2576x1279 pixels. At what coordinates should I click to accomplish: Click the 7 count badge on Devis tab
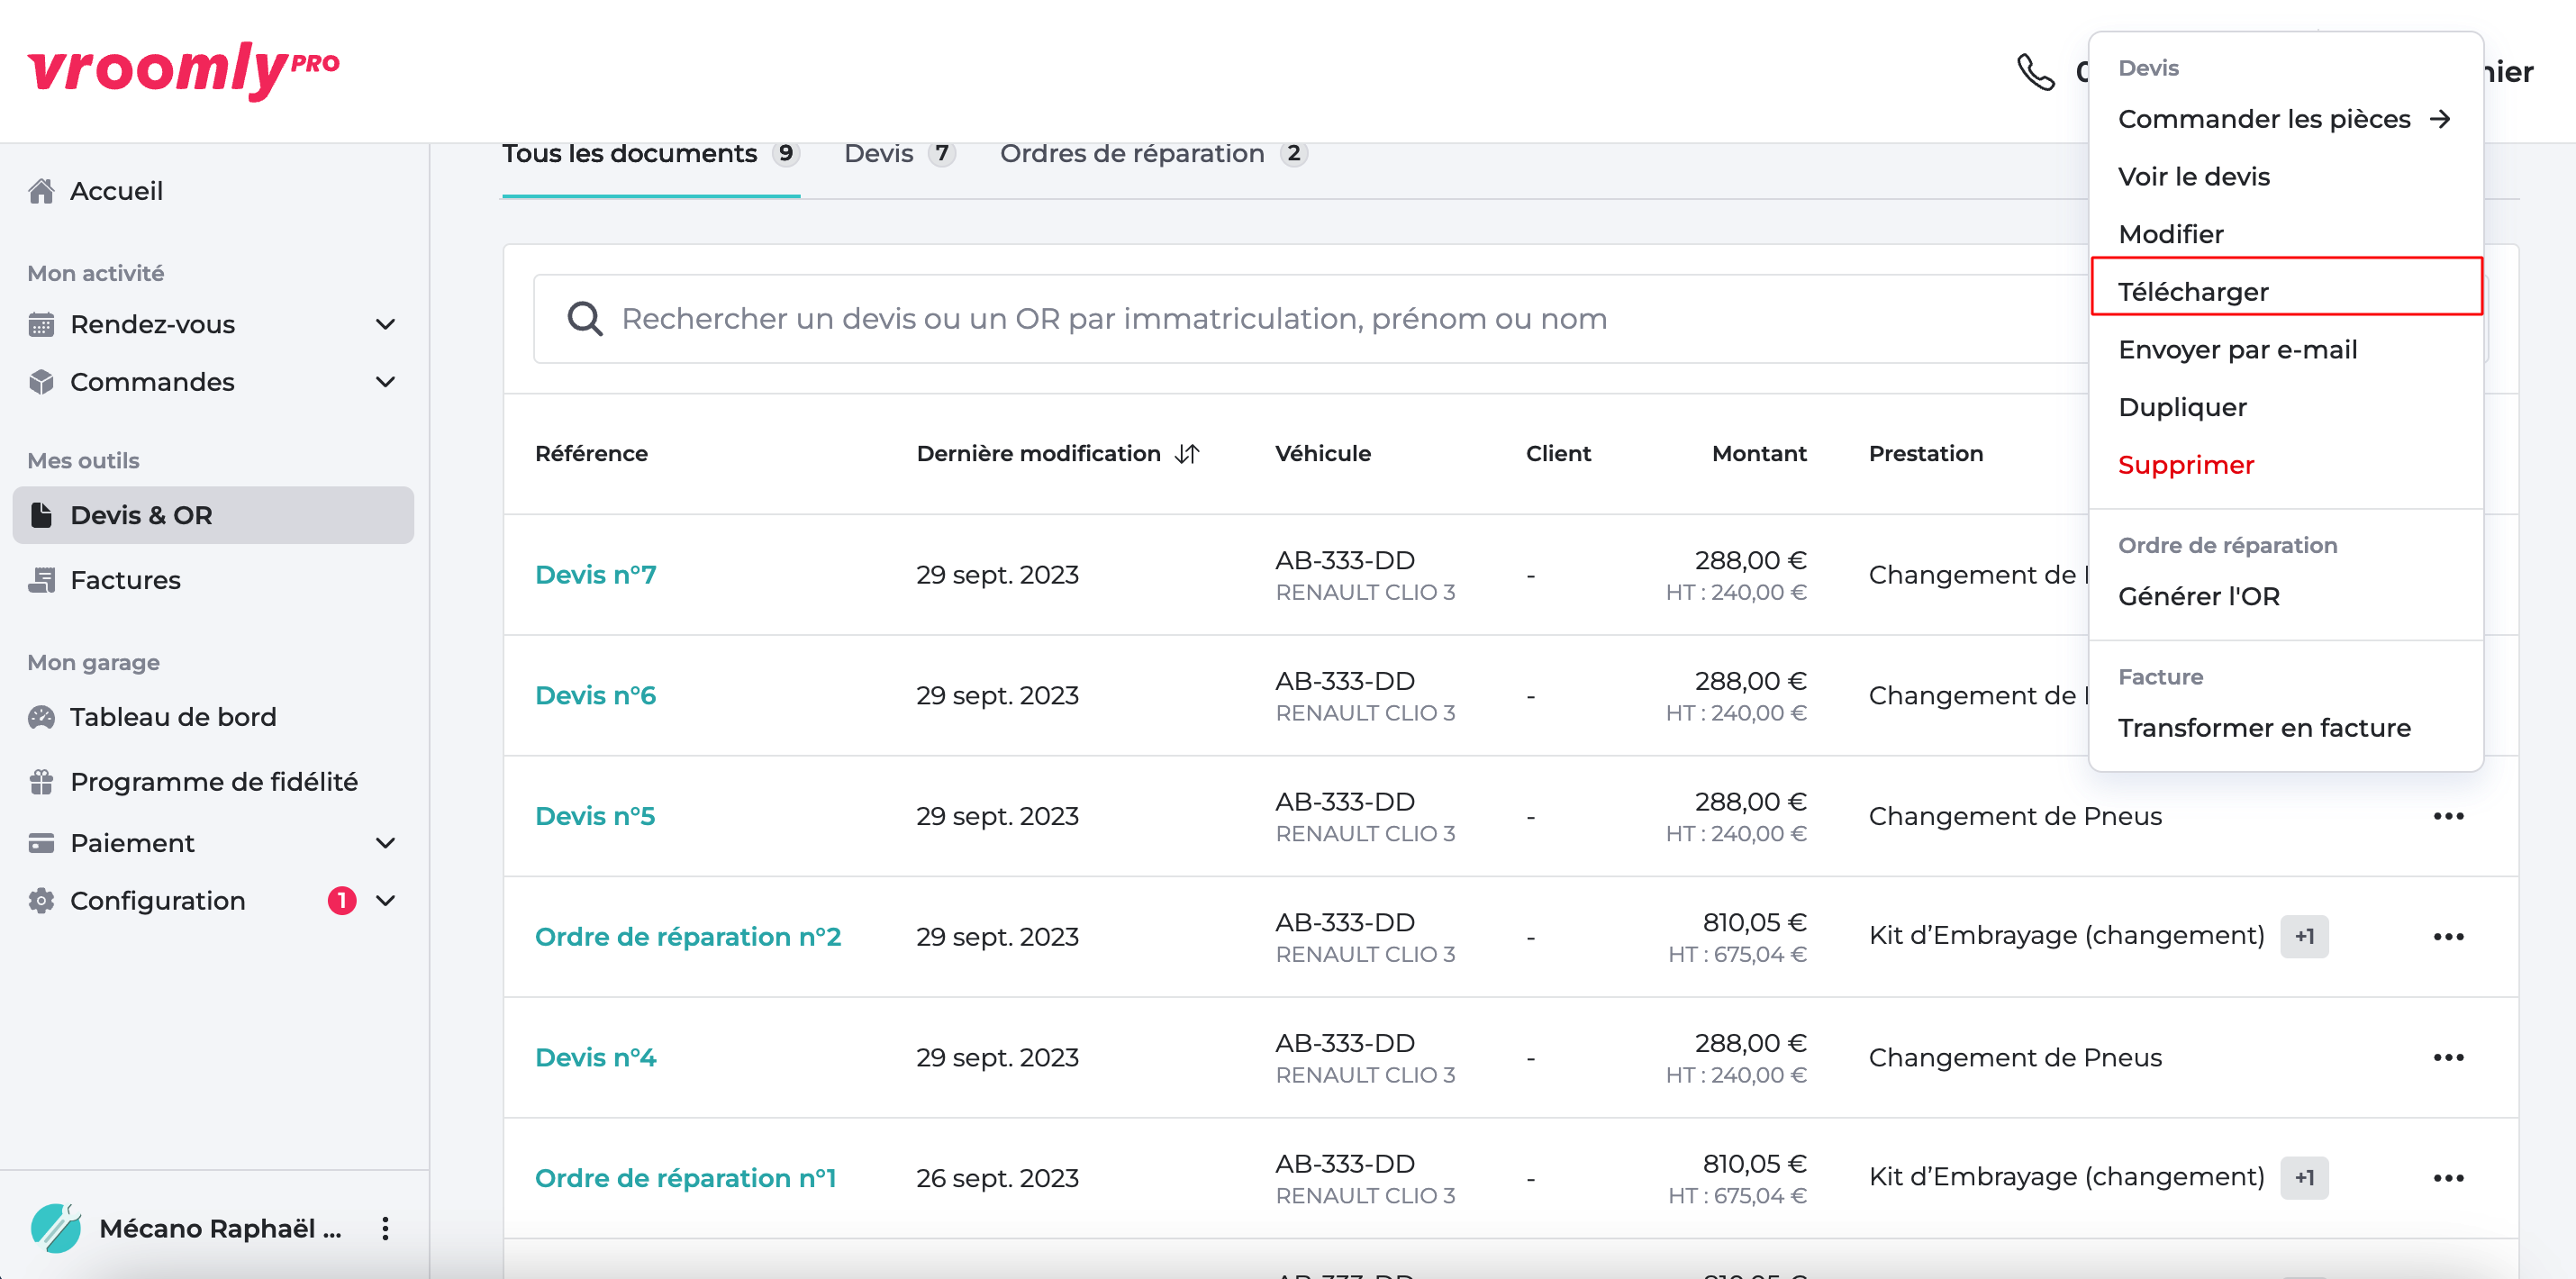[x=941, y=153]
